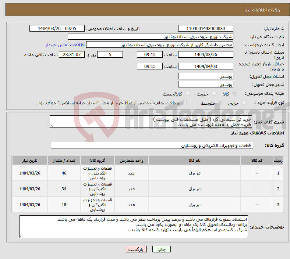The width and height of the screenshot is (290, 259).
Task: Click unit عدد in row 1
Action: [x=131, y=173]
